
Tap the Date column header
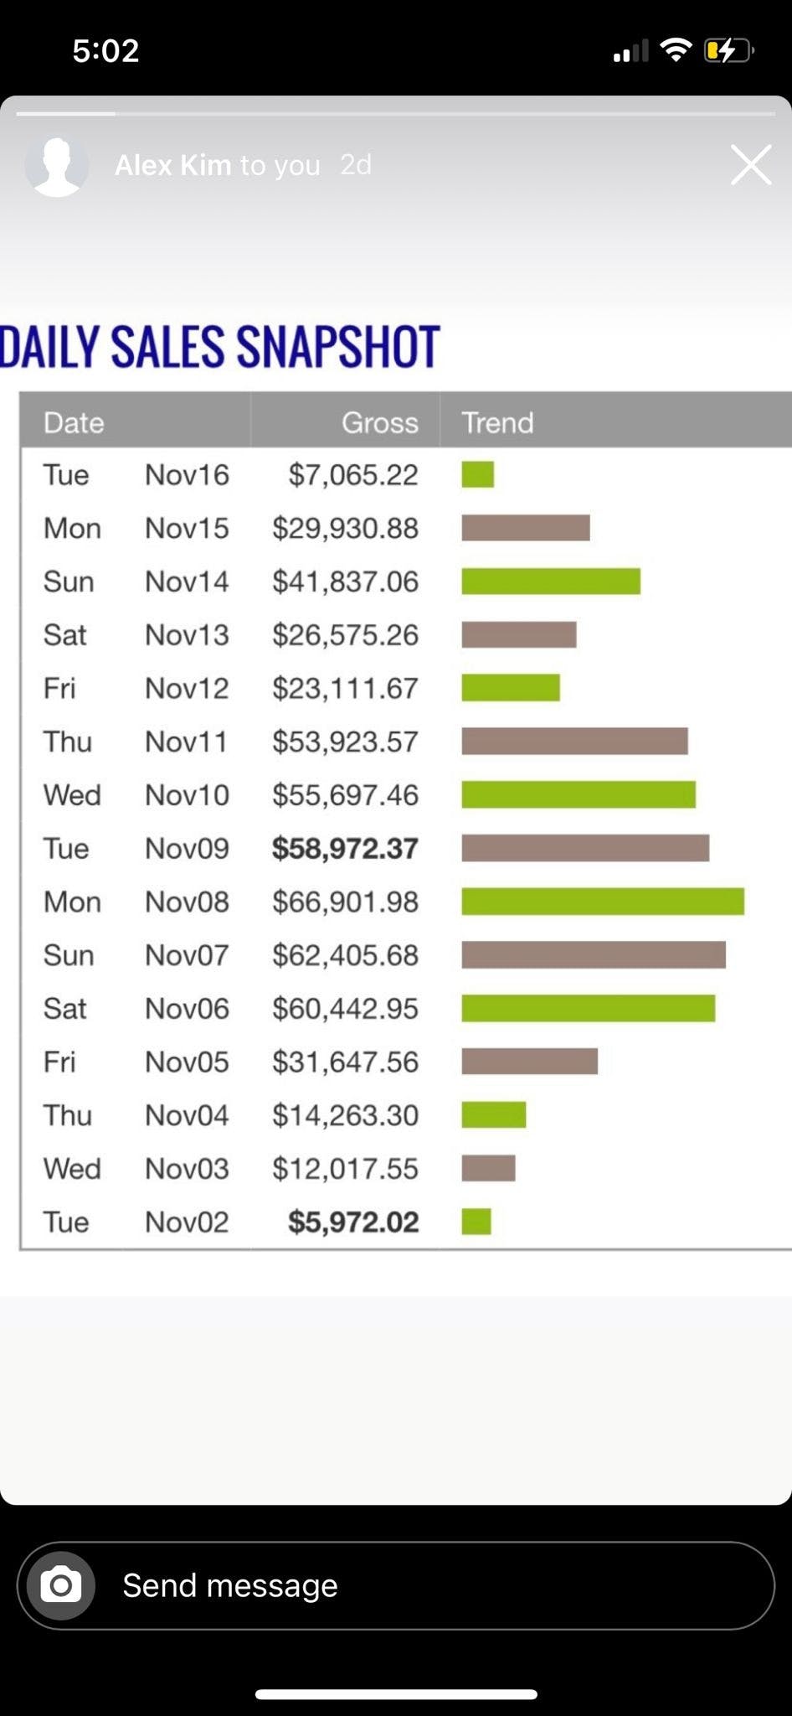(74, 422)
